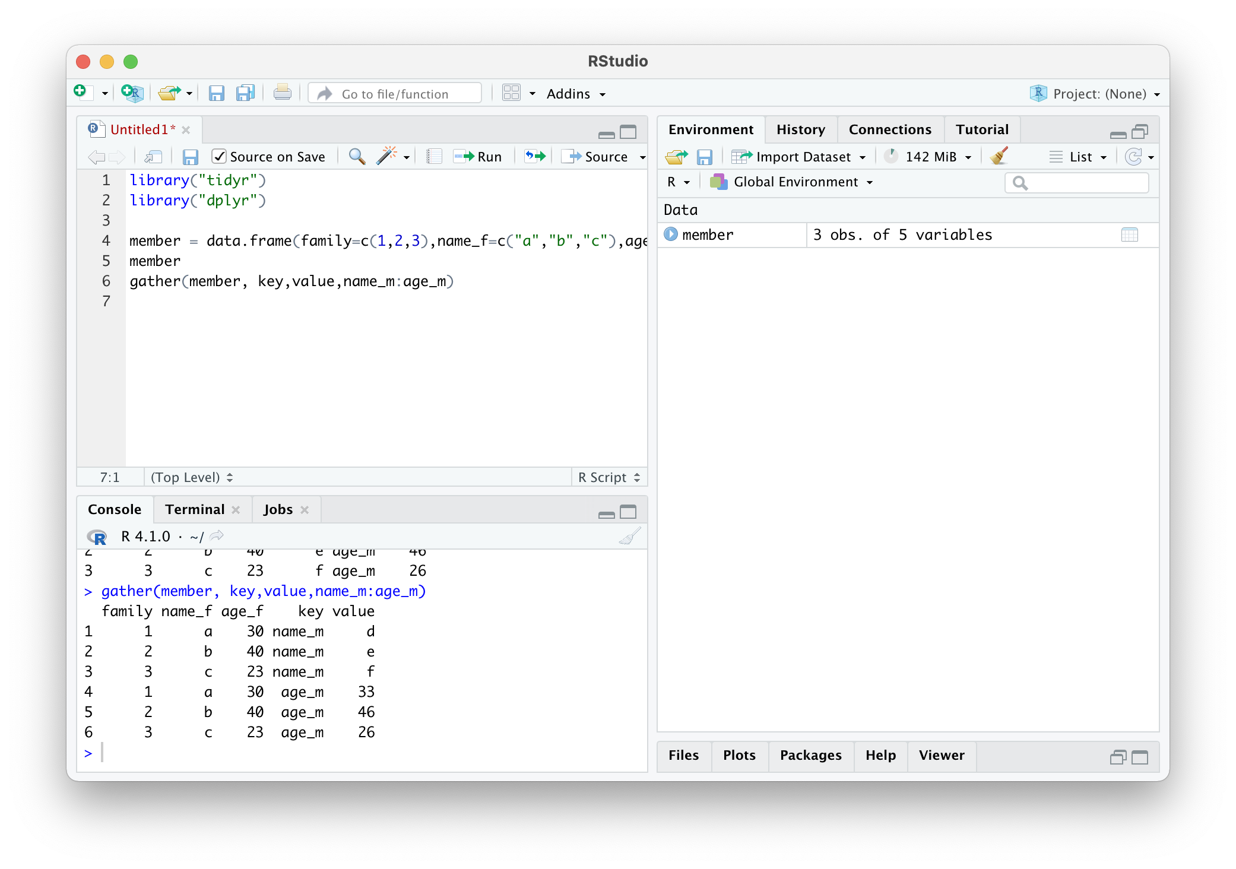View member data as table grid
This screenshot has height=869, width=1236.
coord(1130,235)
